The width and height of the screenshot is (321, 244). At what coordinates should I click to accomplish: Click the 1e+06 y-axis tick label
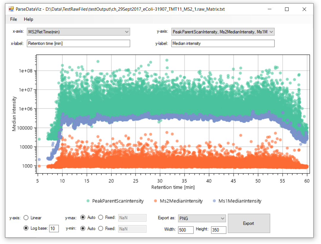[x=26, y=109]
